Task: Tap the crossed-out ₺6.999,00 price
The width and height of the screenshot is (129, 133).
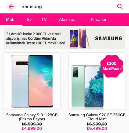Action: tap(97, 124)
